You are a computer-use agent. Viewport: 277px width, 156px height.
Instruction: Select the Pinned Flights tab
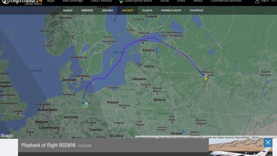coord(171,10)
